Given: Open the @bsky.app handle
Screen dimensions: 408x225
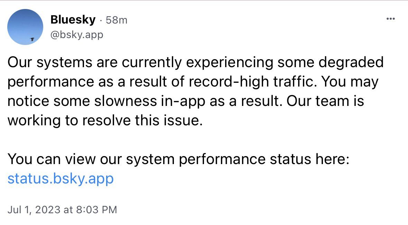Looking at the screenshot, I should (x=77, y=35).
